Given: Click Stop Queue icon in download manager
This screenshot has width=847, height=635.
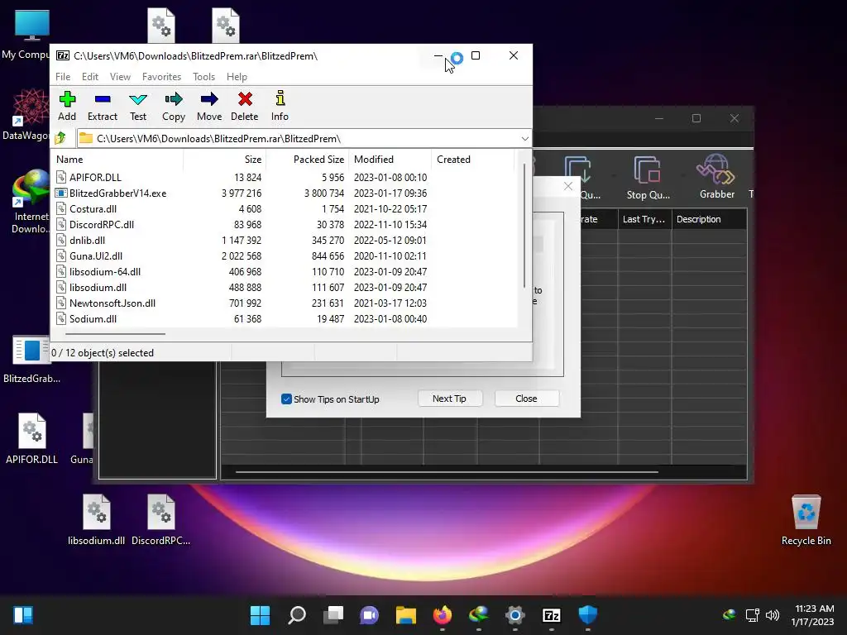Looking at the screenshot, I should coord(648,178).
